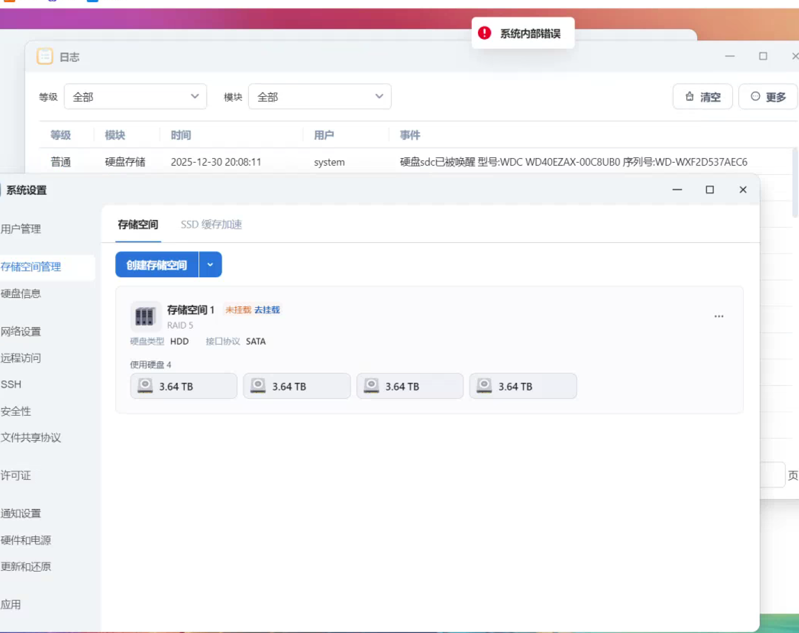This screenshot has height=633, width=799.
Task: Click the 创建存储空间 button
Action: coord(157,265)
